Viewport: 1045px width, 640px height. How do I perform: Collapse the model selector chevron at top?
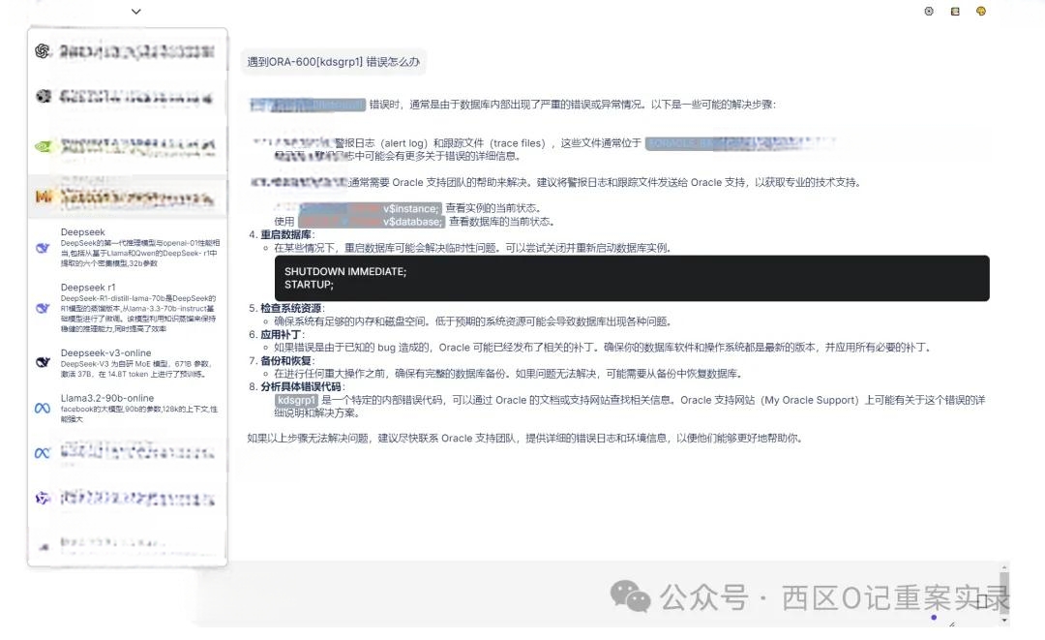tap(136, 12)
